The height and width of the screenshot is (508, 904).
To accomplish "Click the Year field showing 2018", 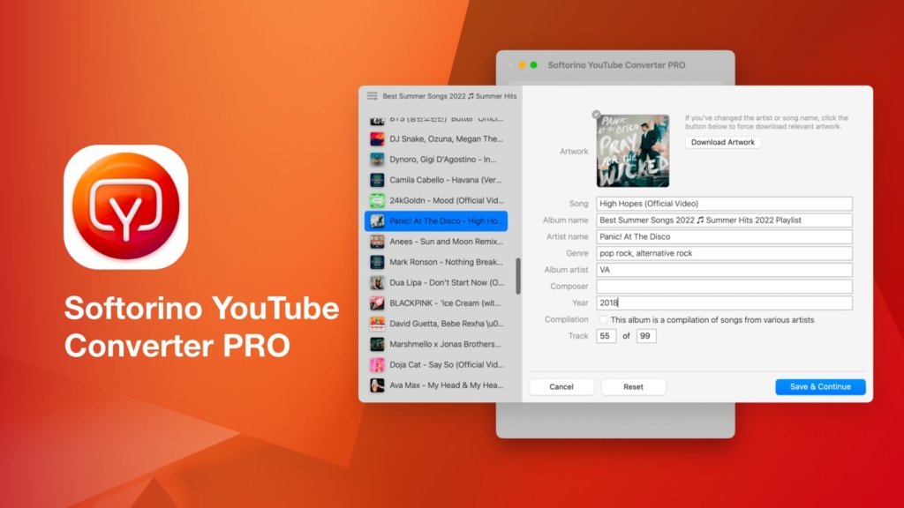I will pyautogui.click(x=724, y=303).
